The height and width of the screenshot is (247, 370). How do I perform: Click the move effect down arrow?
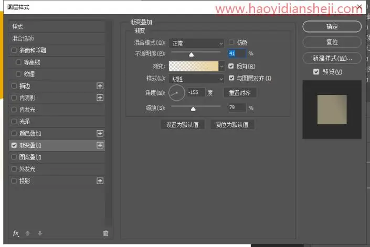point(40,233)
